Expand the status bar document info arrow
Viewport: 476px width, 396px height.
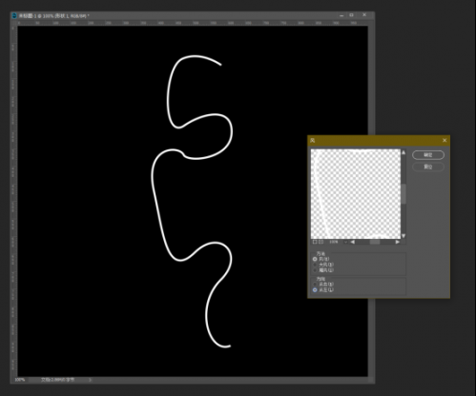pyautogui.click(x=90, y=380)
